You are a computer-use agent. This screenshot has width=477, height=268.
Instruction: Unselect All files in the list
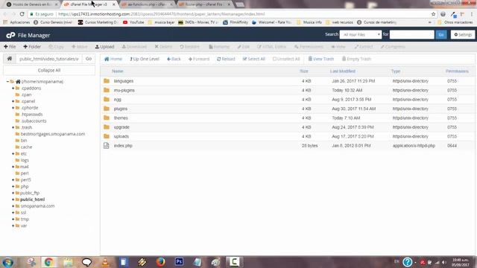point(286,59)
